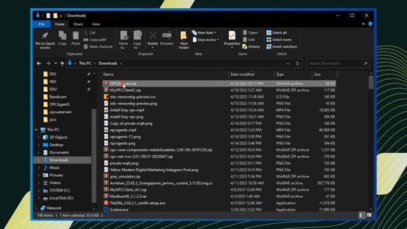407x229 pixels.
Task: Select Music in navigation pane
Action: pyautogui.click(x=54, y=168)
